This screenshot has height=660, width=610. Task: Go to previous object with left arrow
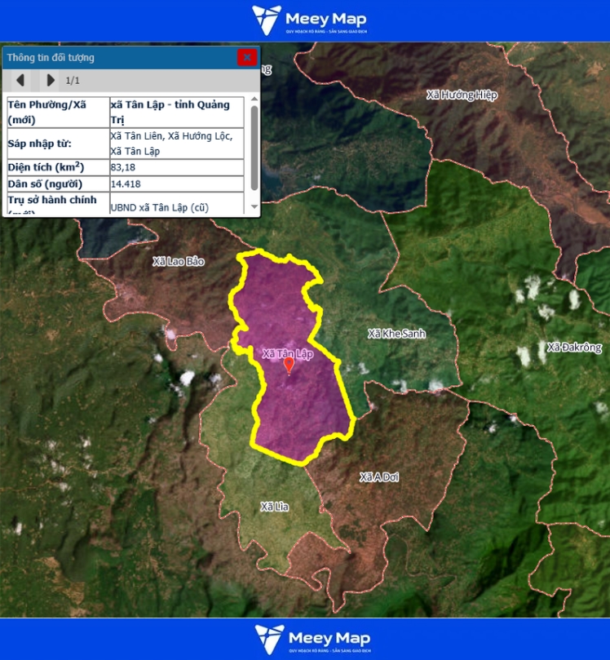pos(20,80)
